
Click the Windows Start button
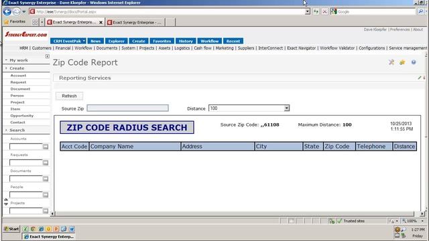(11, 229)
